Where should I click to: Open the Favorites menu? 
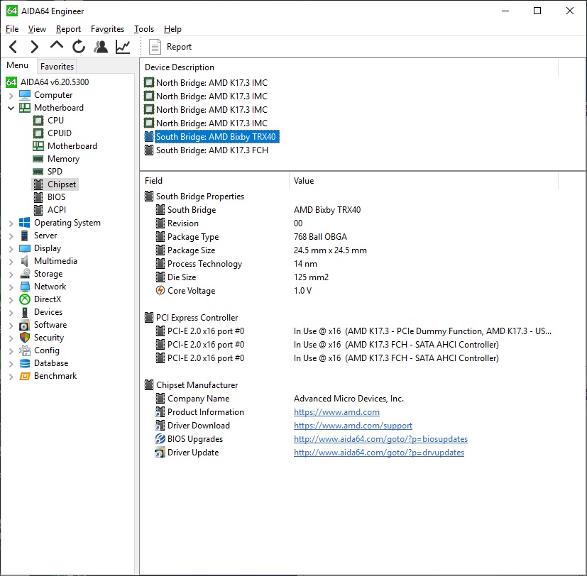(107, 29)
